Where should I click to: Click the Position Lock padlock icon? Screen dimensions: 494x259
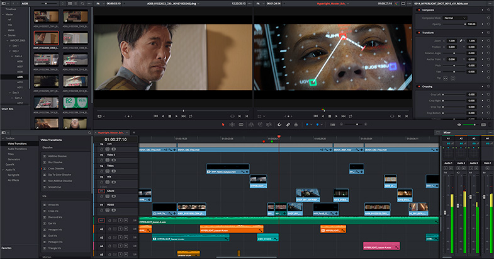296,124
